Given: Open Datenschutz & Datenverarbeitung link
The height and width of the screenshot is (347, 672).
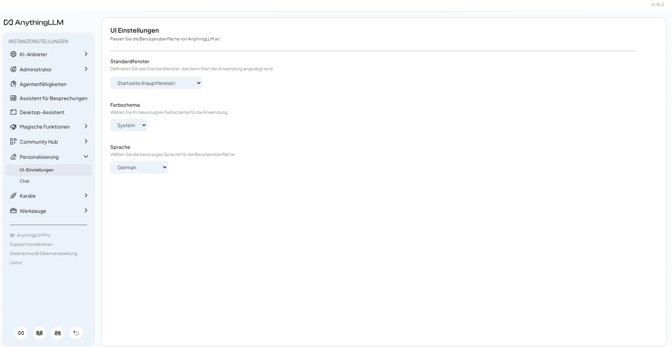Looking at the screenshot, I should [x=43, y=254].
